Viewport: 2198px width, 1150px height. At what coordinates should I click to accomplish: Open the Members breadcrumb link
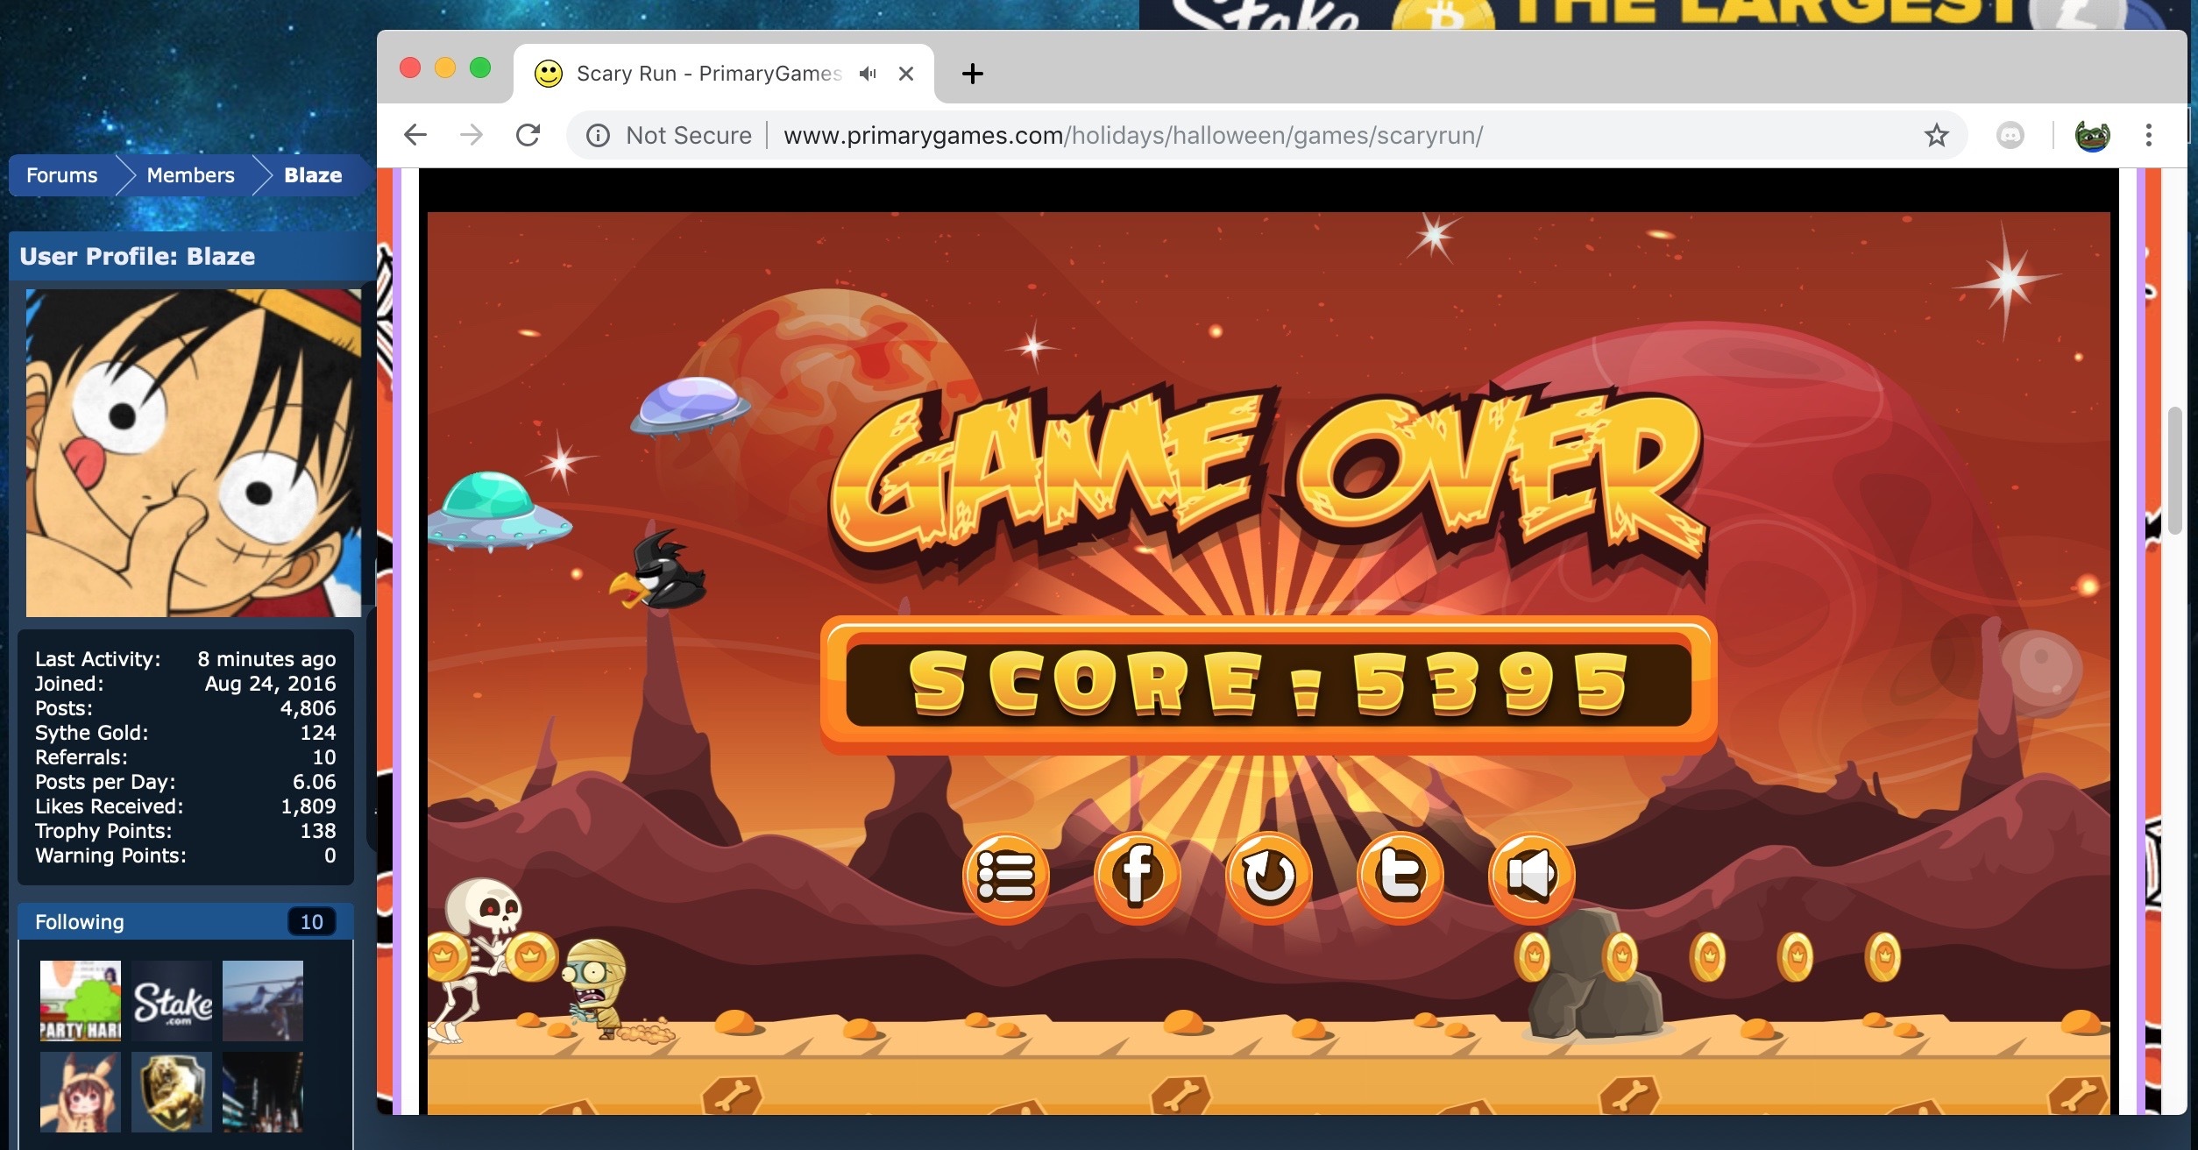point(191,175)
